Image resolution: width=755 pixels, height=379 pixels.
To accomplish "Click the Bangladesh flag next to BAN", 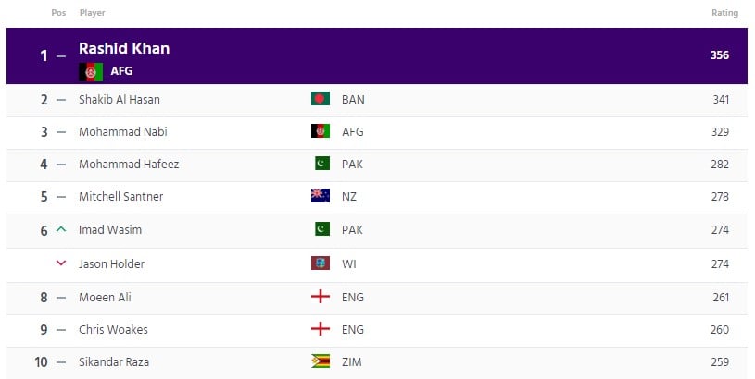I will point(321,99).
